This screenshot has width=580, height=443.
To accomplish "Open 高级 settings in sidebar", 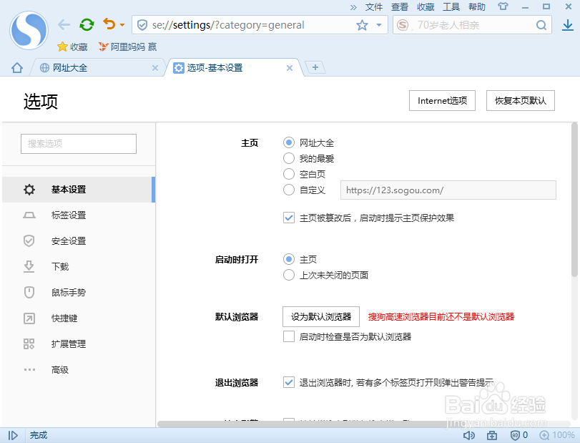I will 79,370.
